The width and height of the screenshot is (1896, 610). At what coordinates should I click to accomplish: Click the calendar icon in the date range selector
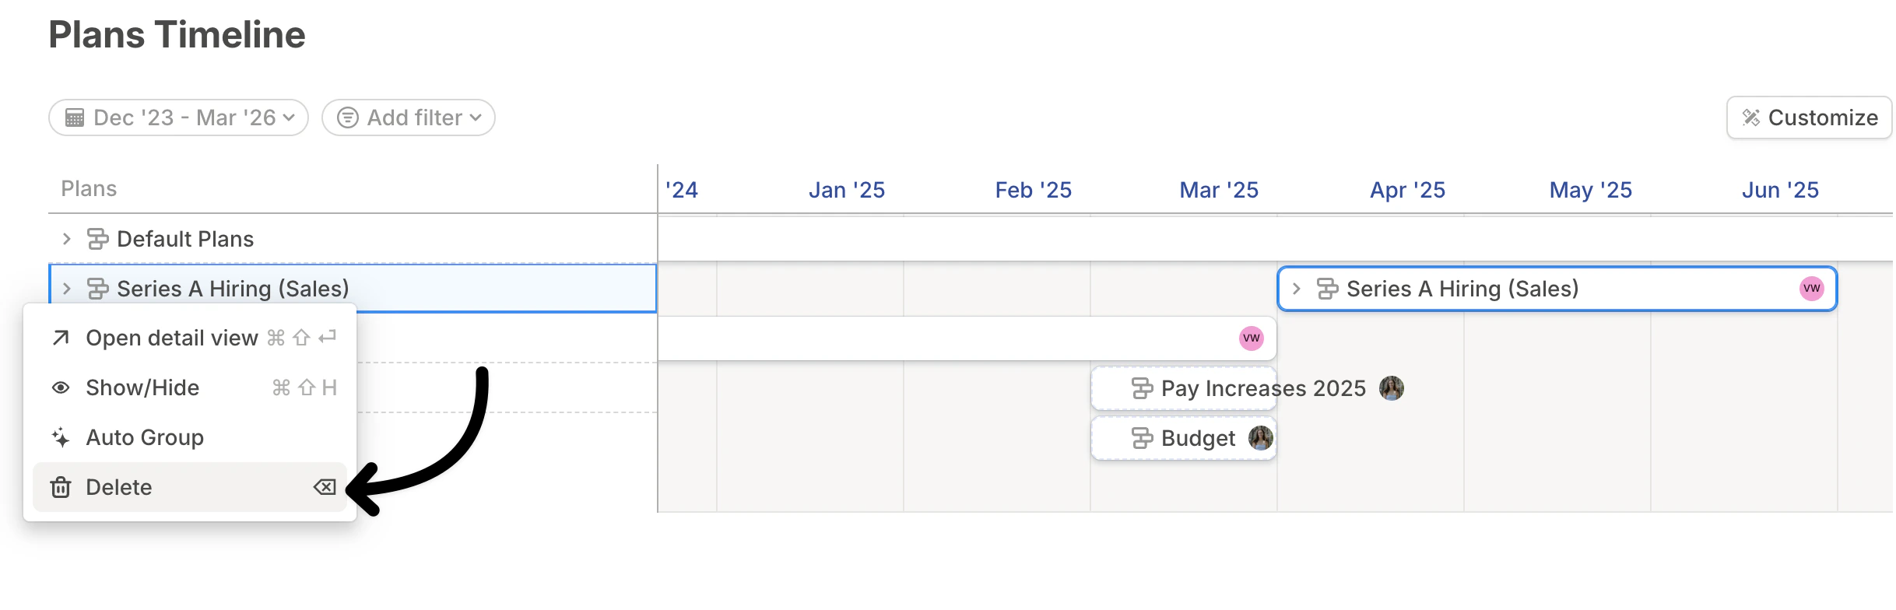click(75, 117)
